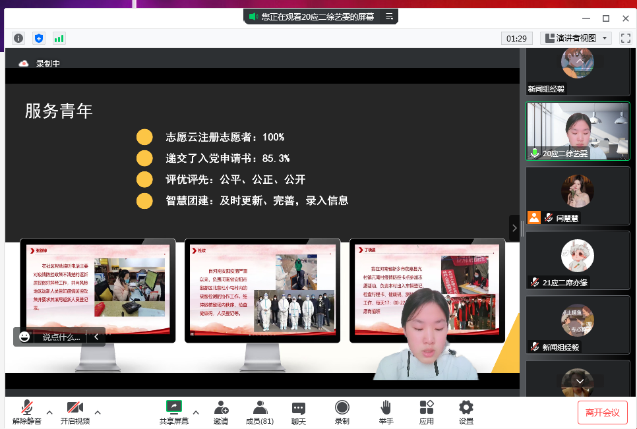Screen dimensions: 637x429
Task: Toggle 录制 recording button
Action: (x=342, y=413)
